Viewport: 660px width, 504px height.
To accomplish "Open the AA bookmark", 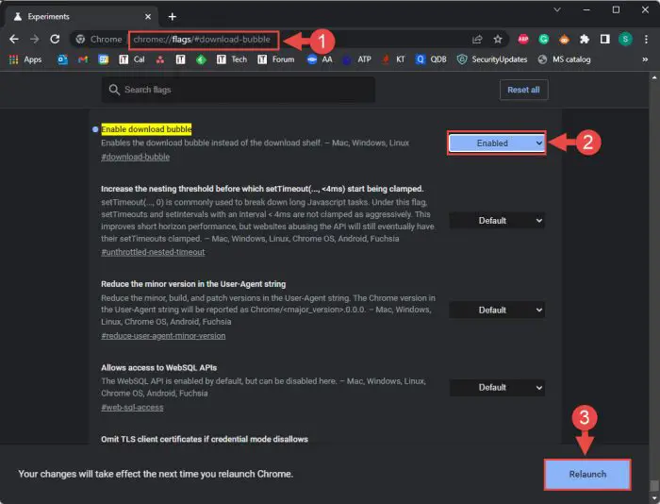I will coord(320,59).
